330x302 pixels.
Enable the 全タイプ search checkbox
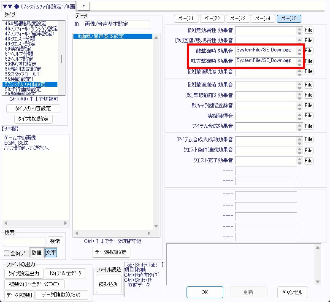pyautogui.click(x=7, y=253)
